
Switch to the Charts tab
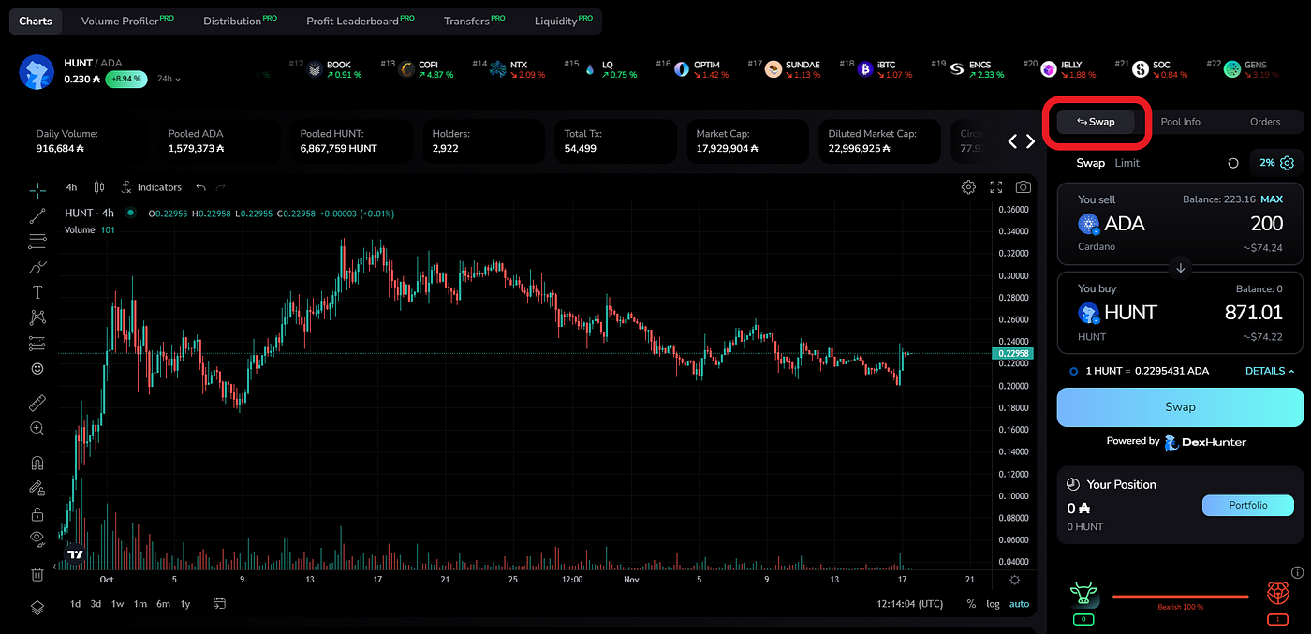[36, 21]
